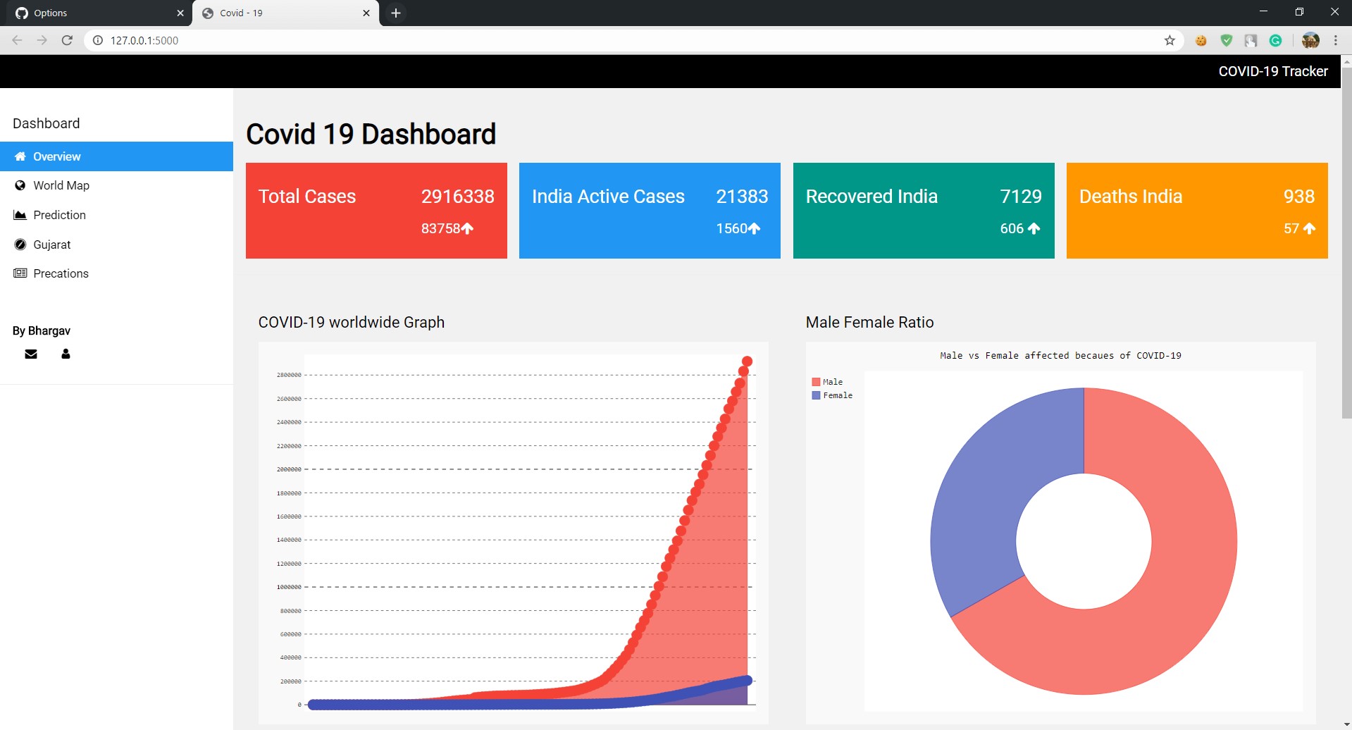
Task: Click the Total Cases red card
Action: 376,211
